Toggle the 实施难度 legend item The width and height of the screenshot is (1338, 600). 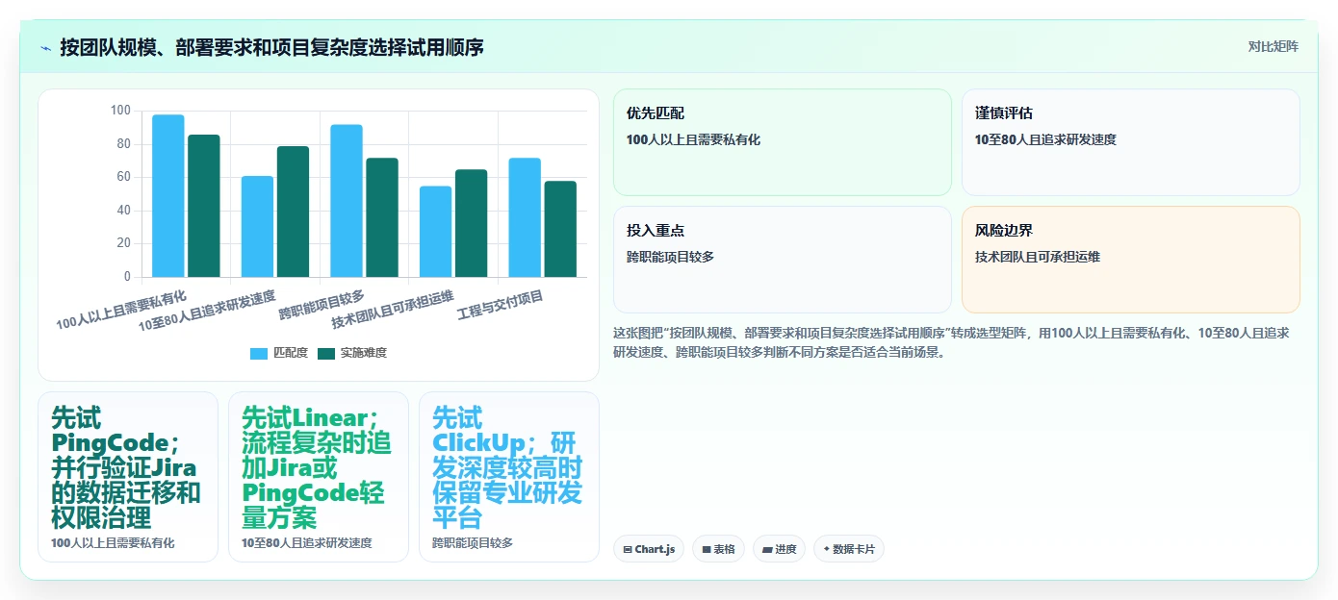click(x=352, y=353)
